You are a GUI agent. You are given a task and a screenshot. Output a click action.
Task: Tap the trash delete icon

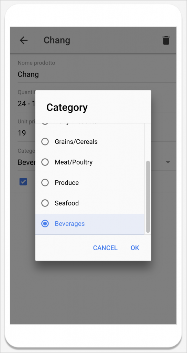(166, 40)
